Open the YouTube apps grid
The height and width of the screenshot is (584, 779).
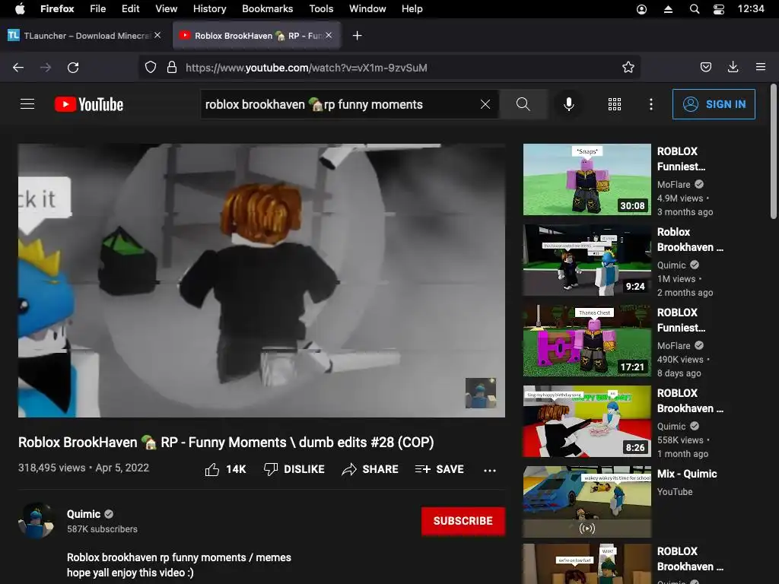click(615, 104)
